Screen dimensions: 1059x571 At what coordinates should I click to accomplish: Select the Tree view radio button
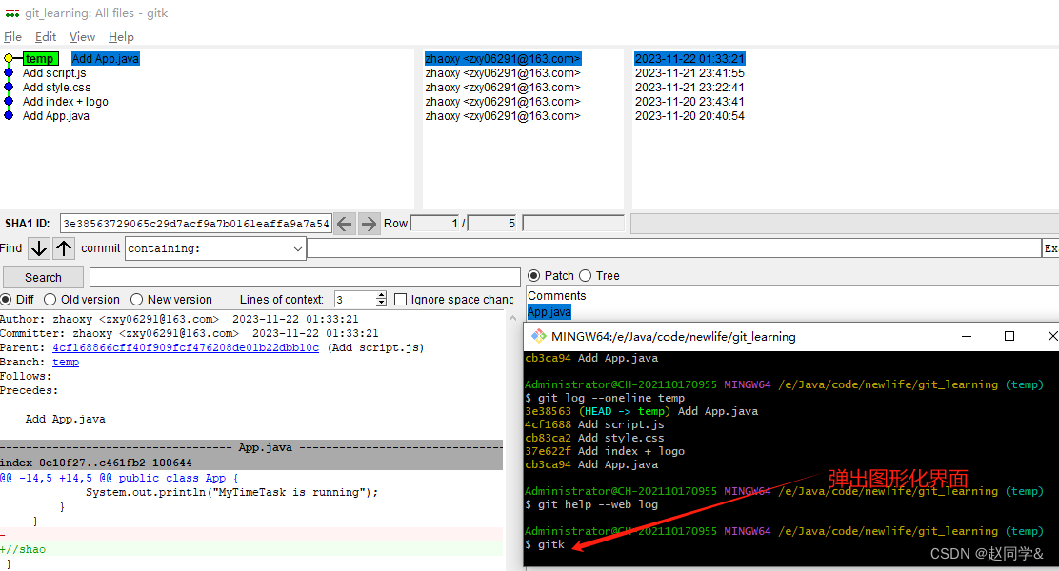point(585,275)
